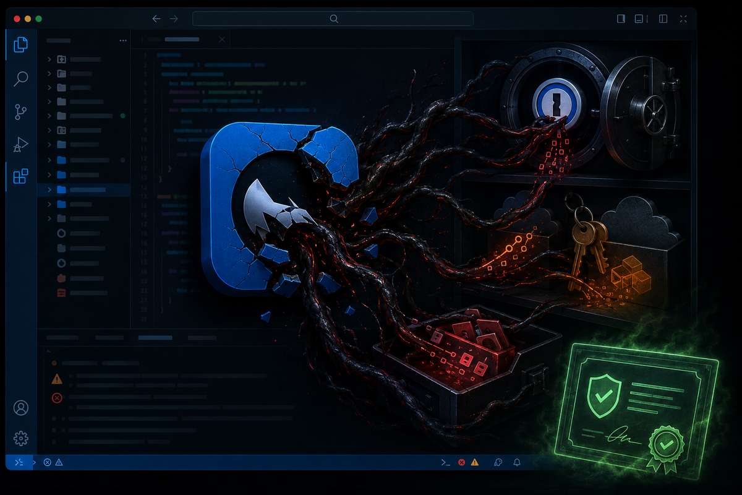The image size is (742, 495).
Task: Click the orange warning triangle in status bar
Action: coord(475,462)
